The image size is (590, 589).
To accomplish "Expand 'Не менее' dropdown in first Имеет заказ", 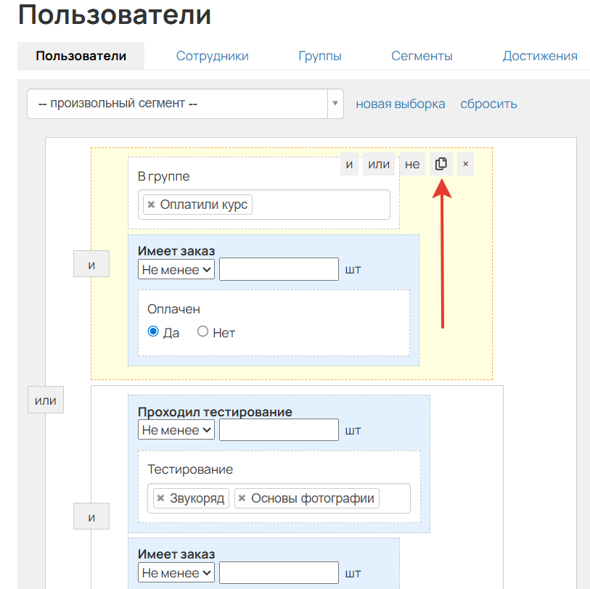I will 176,270.
